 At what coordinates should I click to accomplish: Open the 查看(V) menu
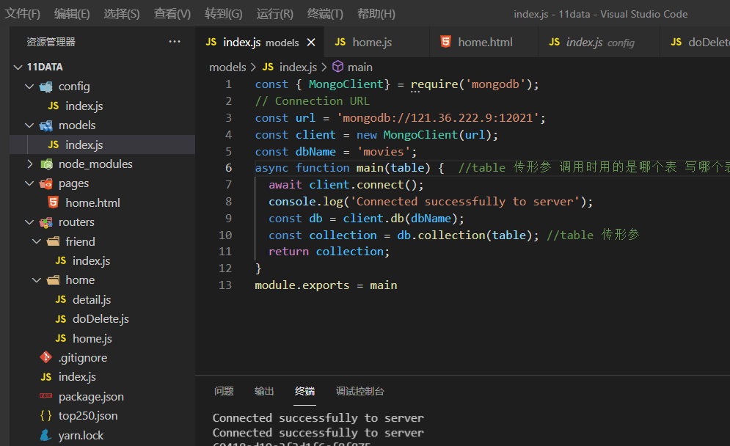[x=172, y=14]
